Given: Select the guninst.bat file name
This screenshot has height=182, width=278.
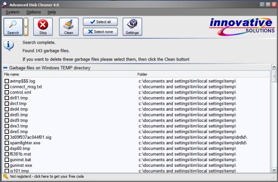Looking at the screenshot, I should pyautogui.click(x=20, y=160).
